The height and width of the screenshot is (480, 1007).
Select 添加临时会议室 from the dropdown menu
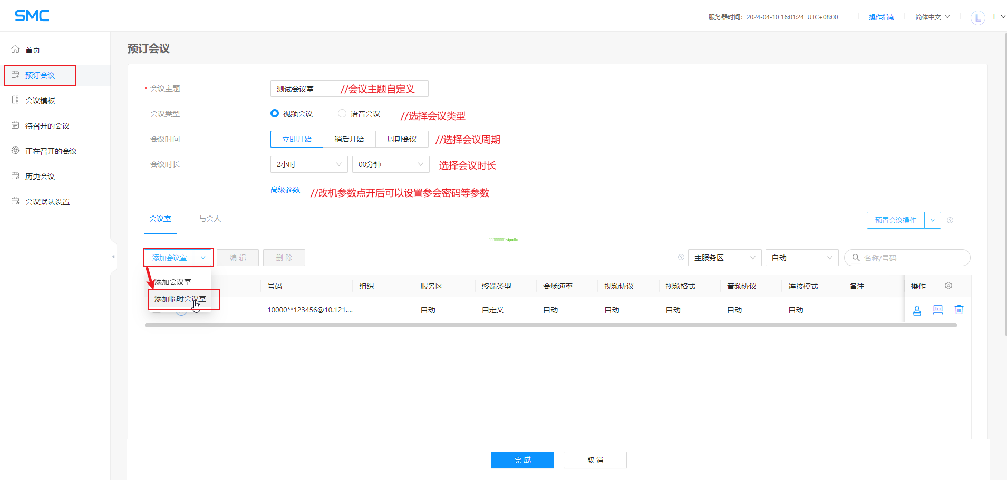(180, 299)
